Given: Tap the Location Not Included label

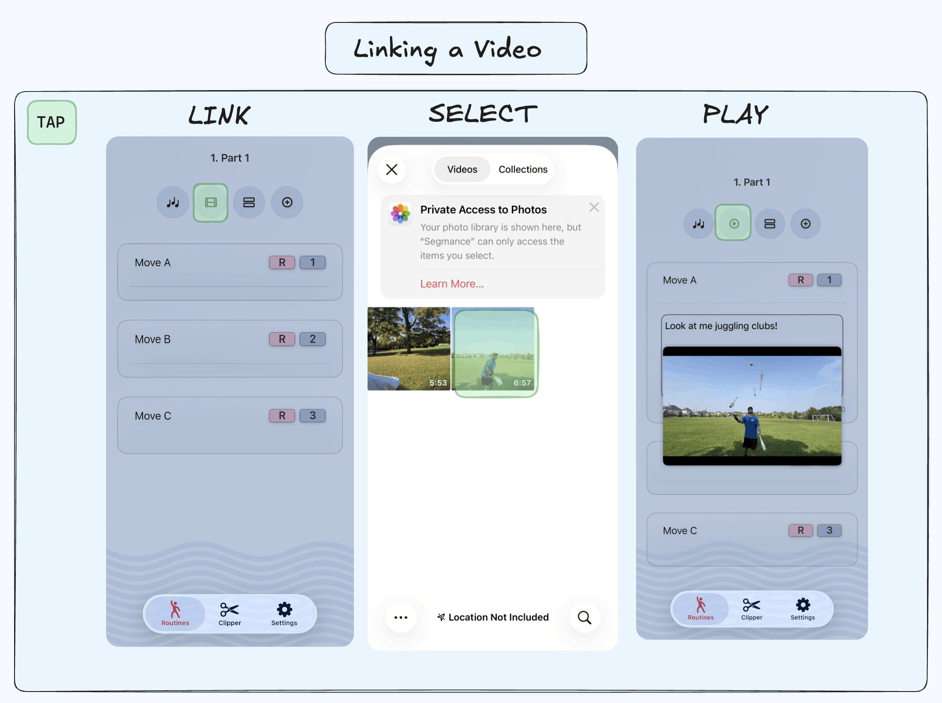Looking at the screenshot, I should click(493, 617).
